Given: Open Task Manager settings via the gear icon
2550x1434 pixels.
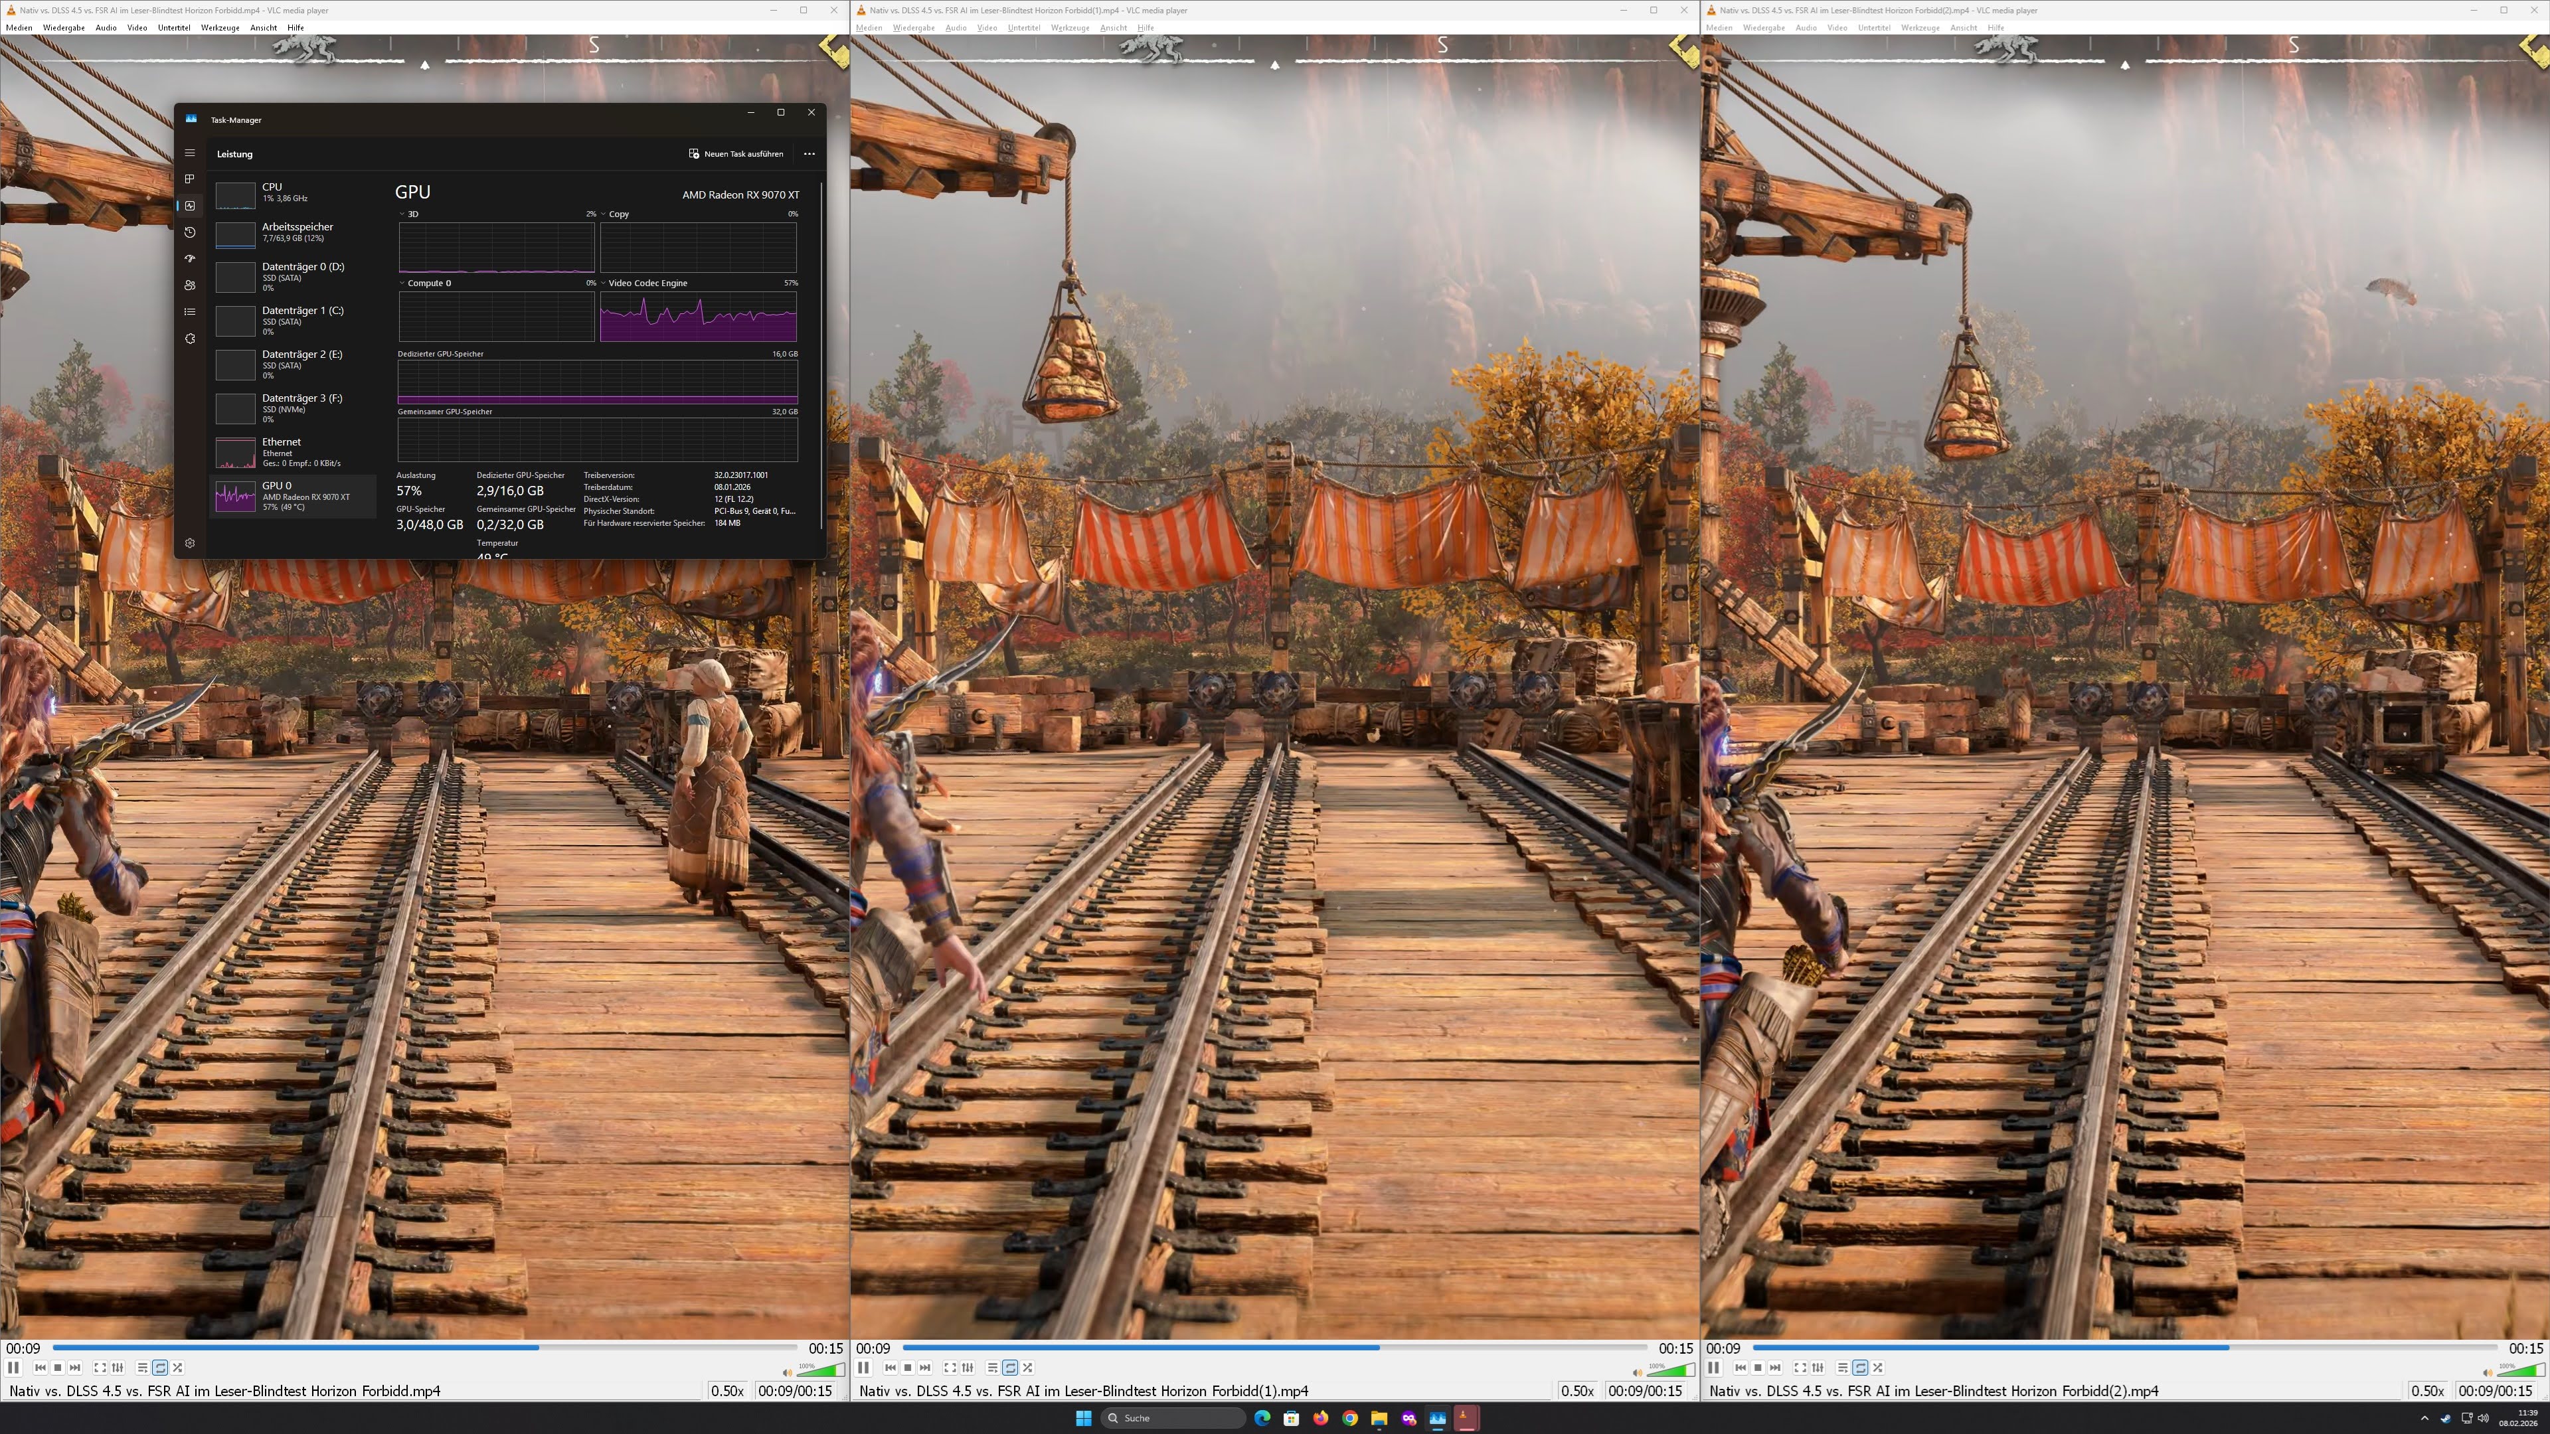Looking at the screenshot, I should [190, 542].
